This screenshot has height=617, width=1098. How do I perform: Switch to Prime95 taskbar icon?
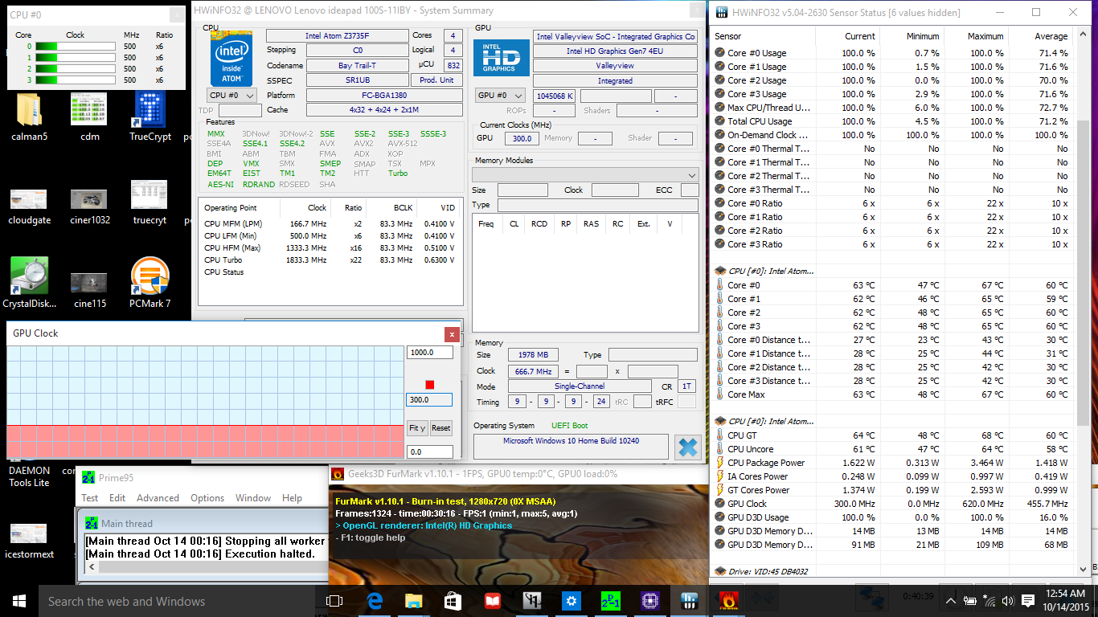click(x=610, y=601)
